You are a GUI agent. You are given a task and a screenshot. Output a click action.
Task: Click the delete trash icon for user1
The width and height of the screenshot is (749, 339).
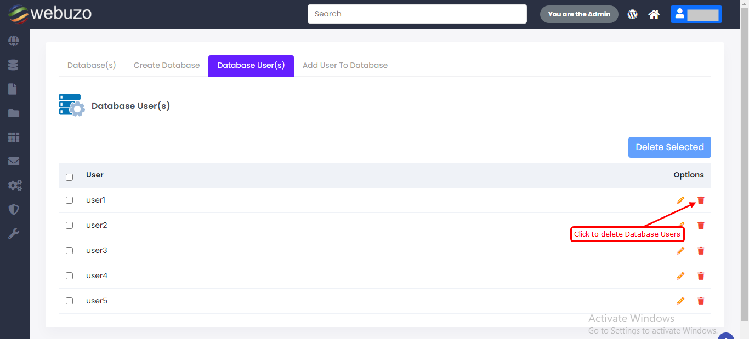700,200
